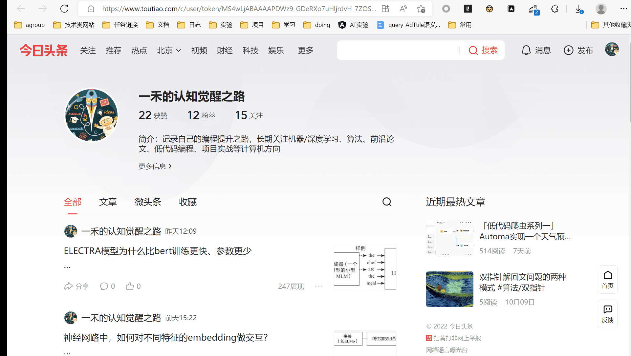Open the 娱乐 navigation item
Screen dimensions: 631x356
coord(276,50)
